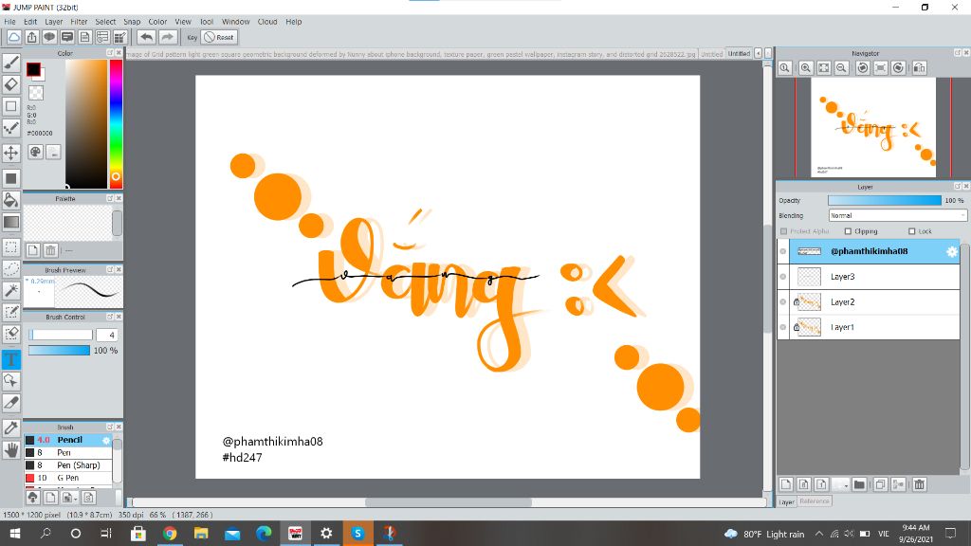Select the Eyedropper tool
Screen dimensions: 971x546
point(11,428)
